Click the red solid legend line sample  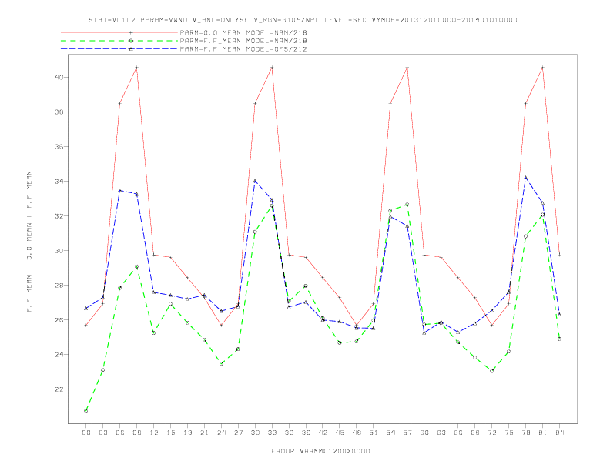click(119, 32)
